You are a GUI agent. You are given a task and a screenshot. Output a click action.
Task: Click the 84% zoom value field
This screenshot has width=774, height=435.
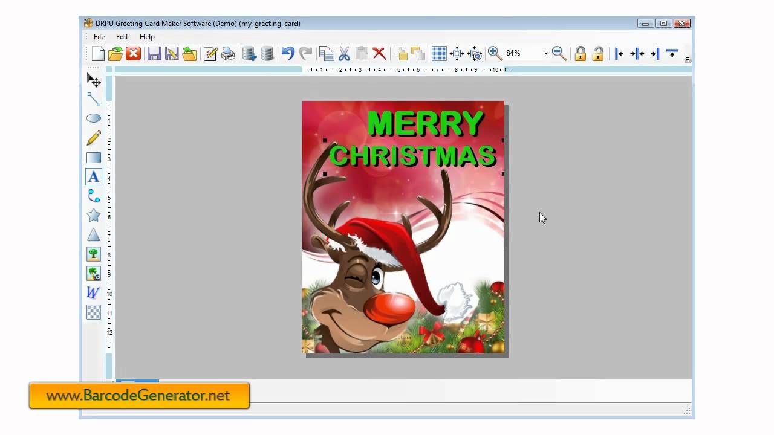click(x=522, y=54)
